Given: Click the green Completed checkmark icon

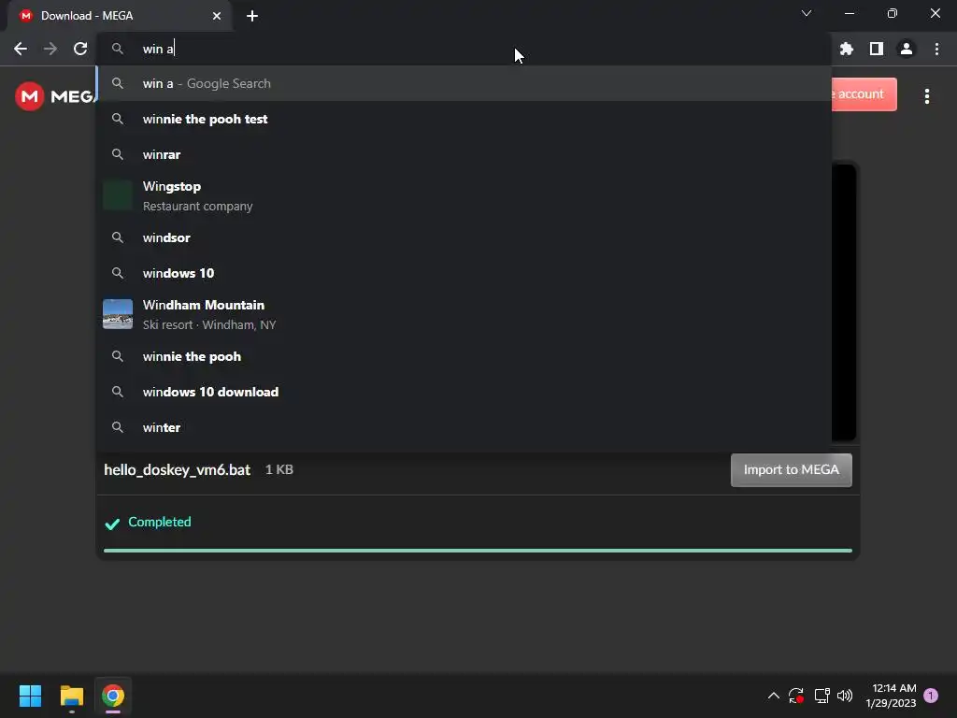Looking at the screenshot, I should click(112, 524).
